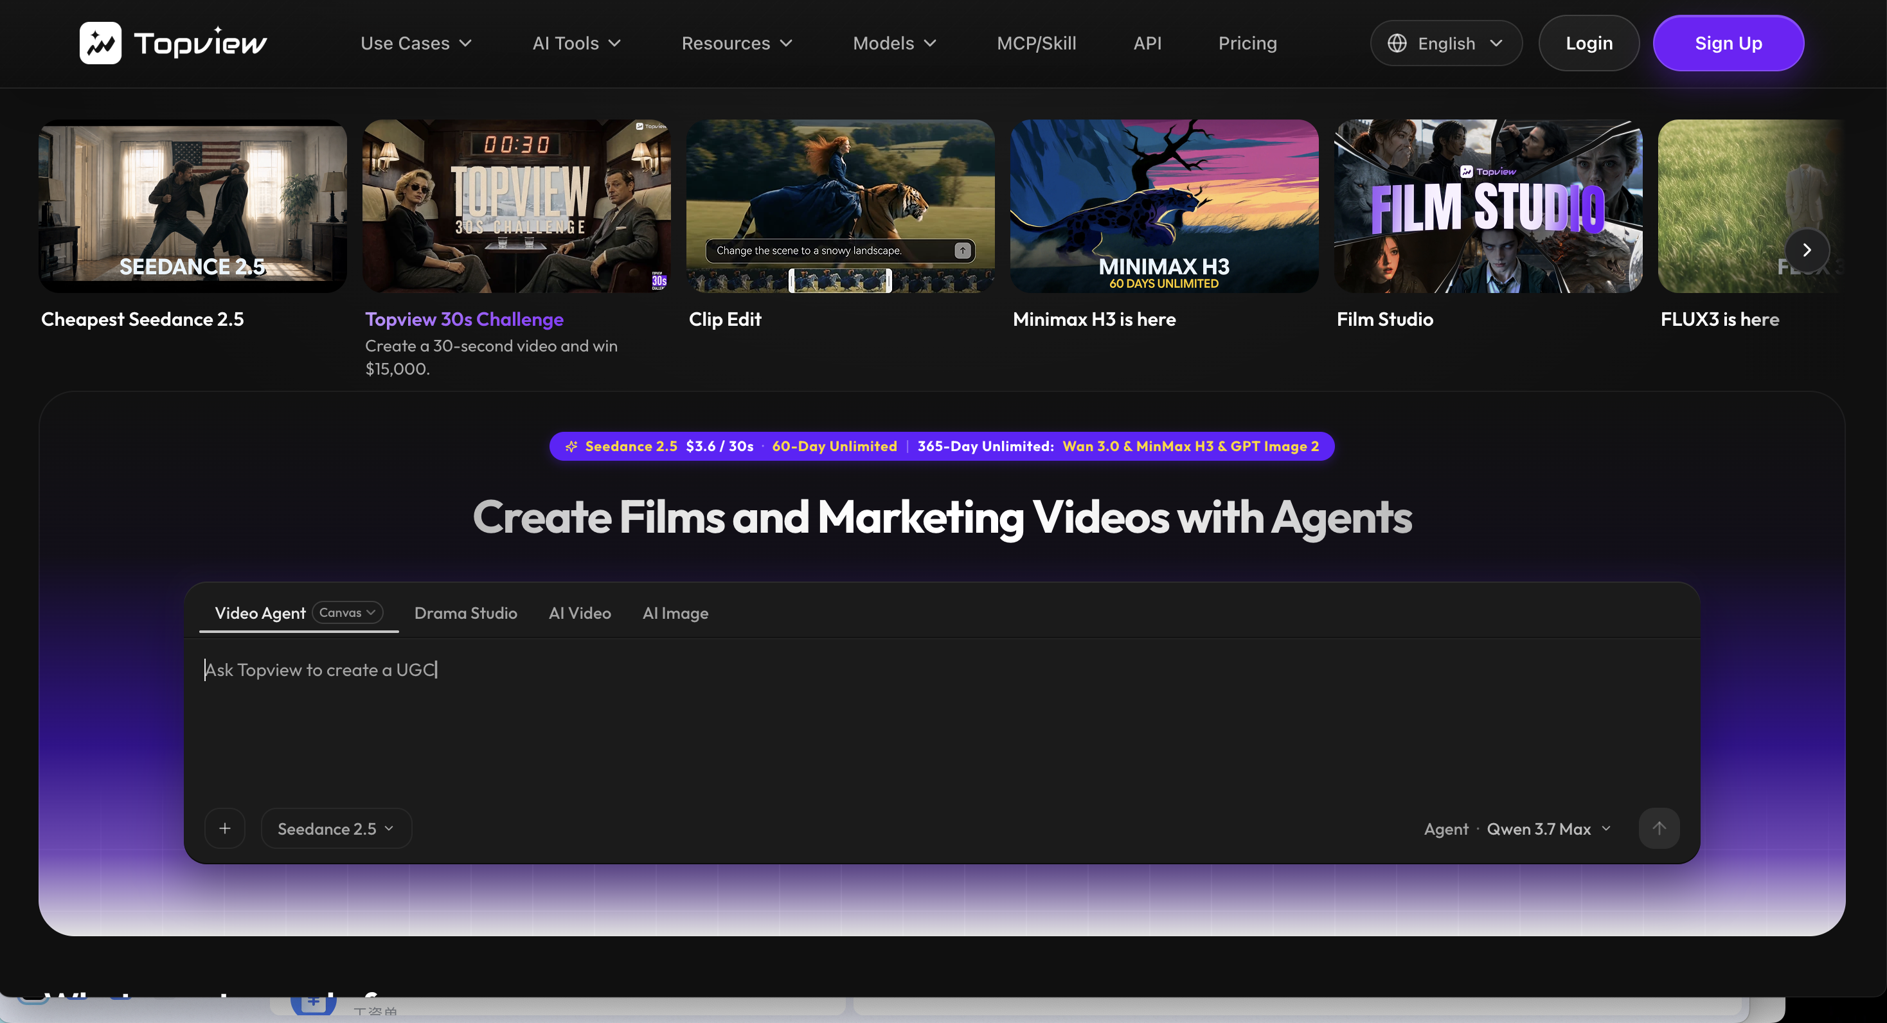Open the API page
The image size is (1887, 1023).
tap(1147, 43)
